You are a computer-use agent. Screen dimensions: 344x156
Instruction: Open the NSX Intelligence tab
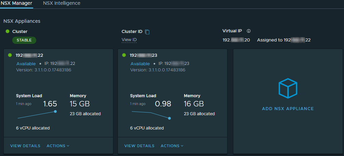61,3
